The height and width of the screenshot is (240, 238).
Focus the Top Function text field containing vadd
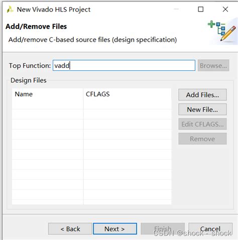coord(124,65)
